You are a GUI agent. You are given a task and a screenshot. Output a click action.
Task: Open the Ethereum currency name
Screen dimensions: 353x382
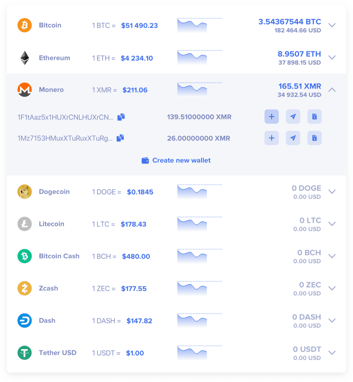[54, 58]
